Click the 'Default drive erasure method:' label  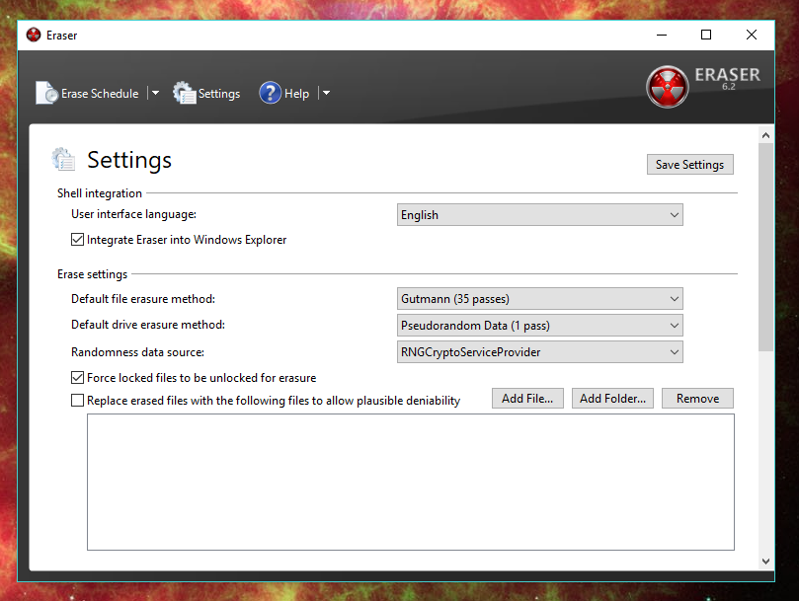pos(148,325)
